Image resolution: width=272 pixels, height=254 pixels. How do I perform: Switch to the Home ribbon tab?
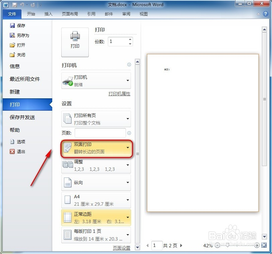[x=31, y=14]
